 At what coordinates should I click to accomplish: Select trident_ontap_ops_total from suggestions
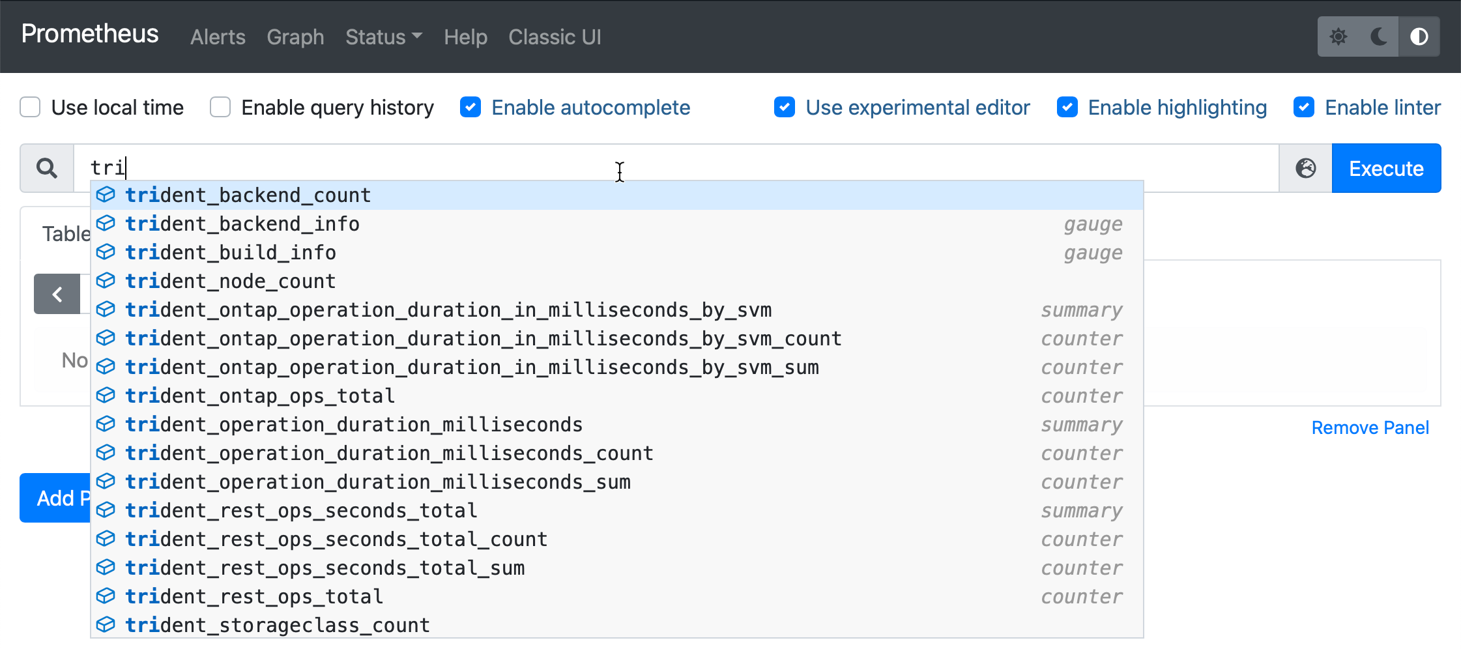click(260, 395)
